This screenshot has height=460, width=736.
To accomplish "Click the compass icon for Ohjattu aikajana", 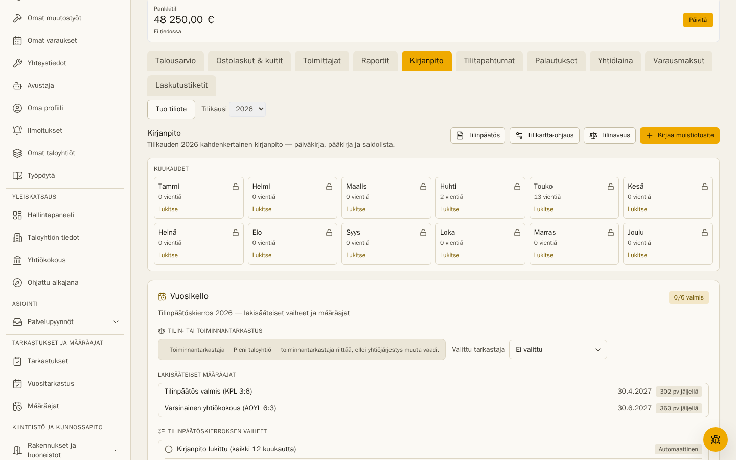I will point(17,283).
